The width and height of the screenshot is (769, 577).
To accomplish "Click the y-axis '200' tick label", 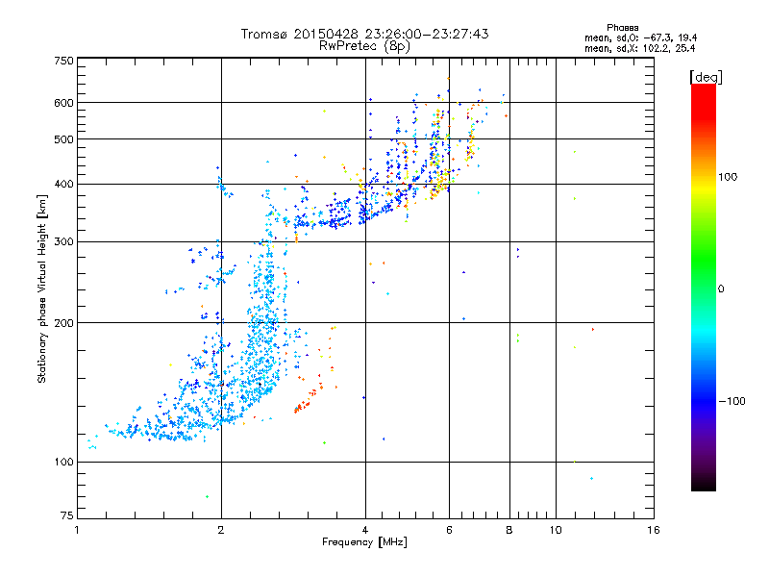I will (64, 323).
